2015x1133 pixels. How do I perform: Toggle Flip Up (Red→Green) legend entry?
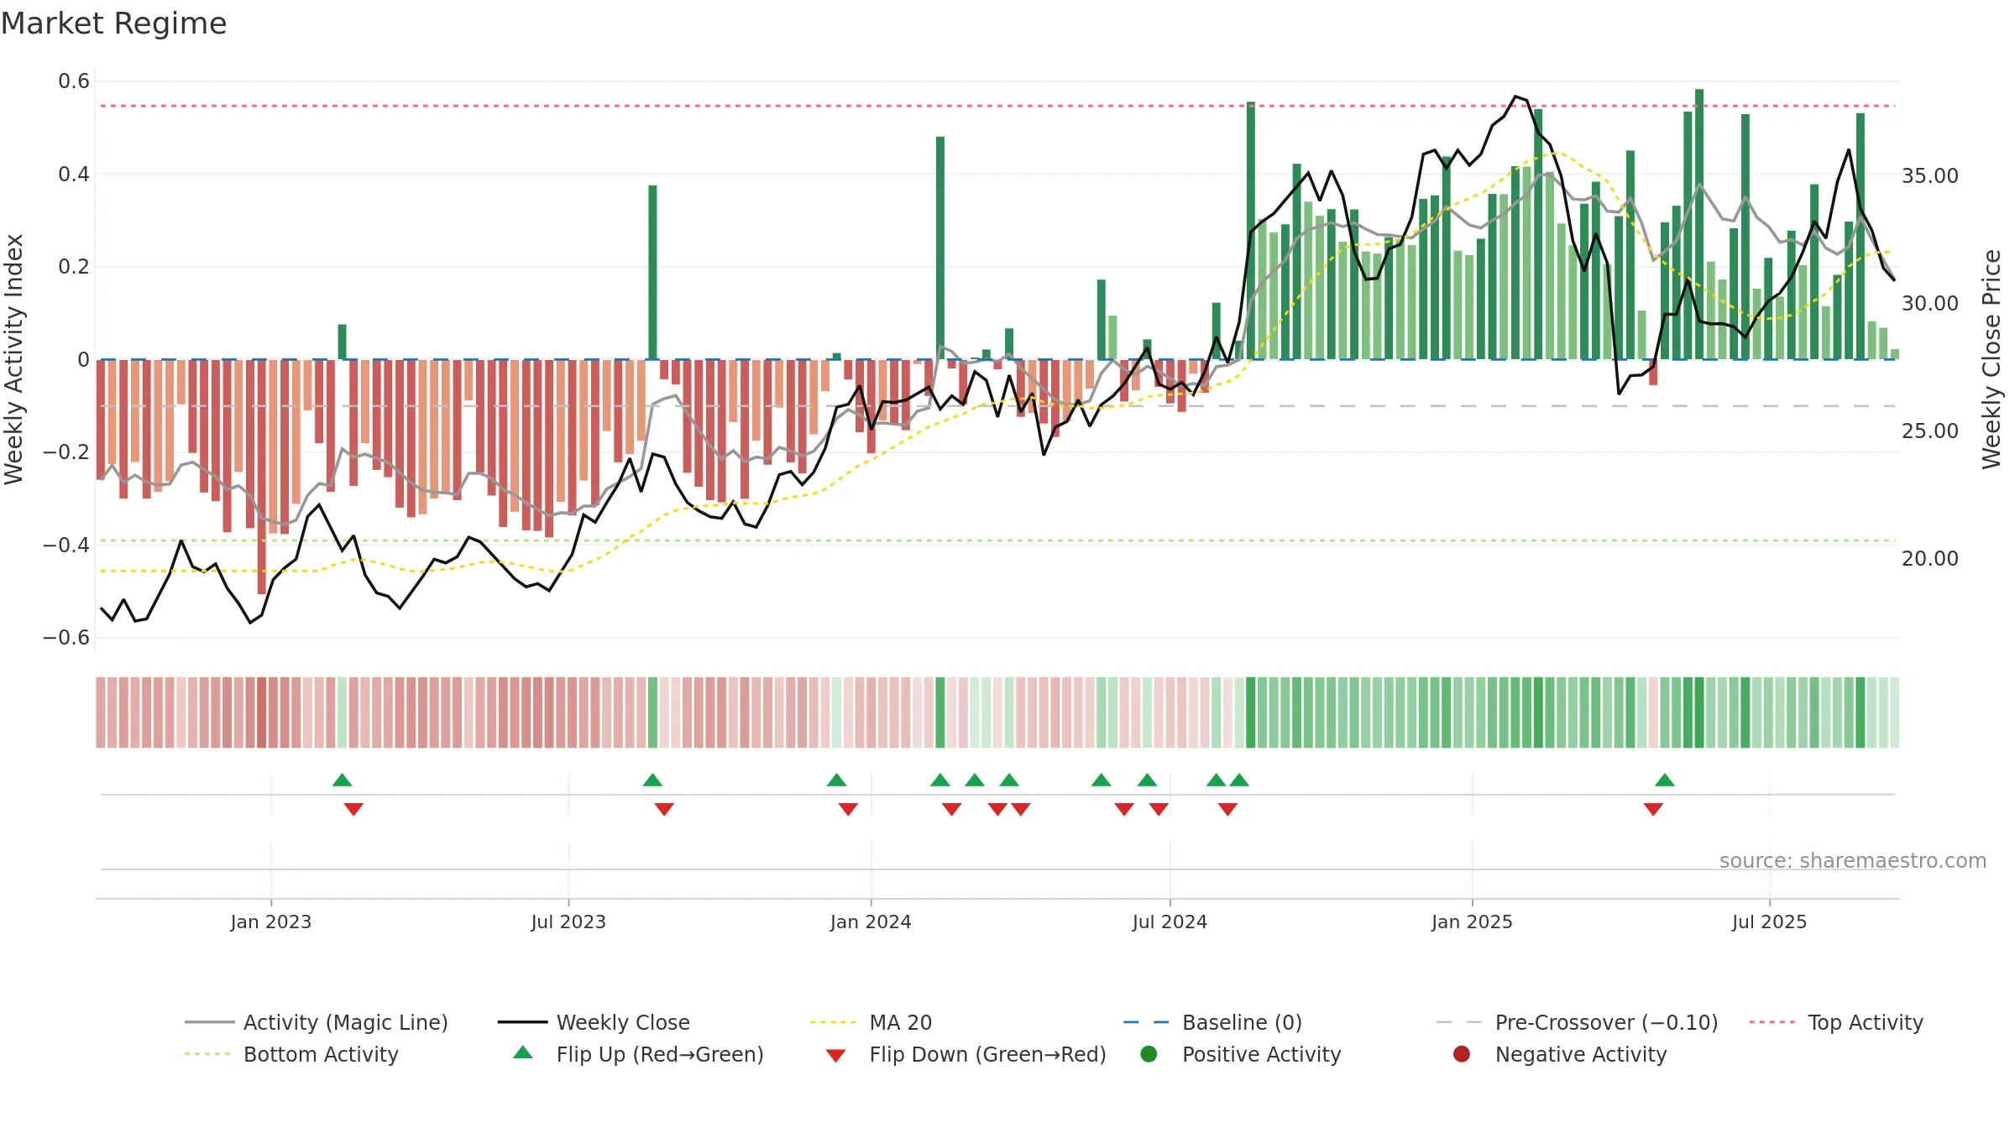[x=638, y=1054]
